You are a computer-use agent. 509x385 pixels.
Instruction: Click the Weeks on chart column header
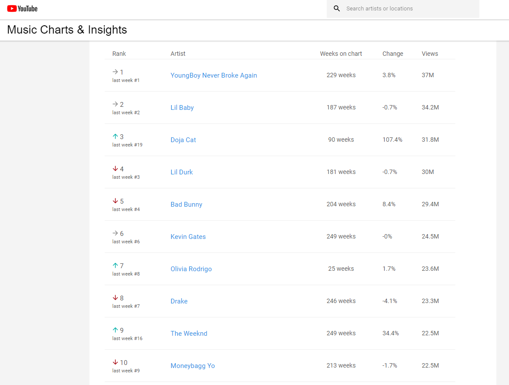click(x=341, y=54)
